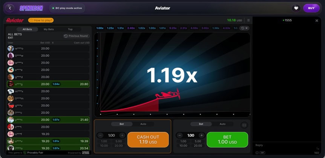Click the avatar of user o***v

pos(11,141)
